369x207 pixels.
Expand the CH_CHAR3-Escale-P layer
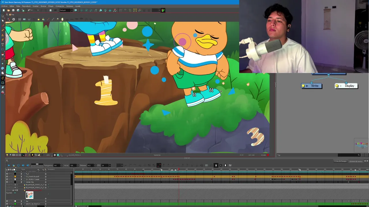(21, 177)
